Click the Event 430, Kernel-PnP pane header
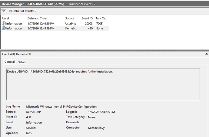Image resolution: width=209 pixels, height=137 pixels. point(19,54)
